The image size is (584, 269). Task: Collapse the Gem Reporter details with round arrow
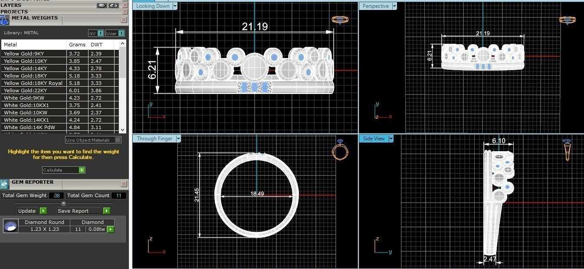(x=64, y=203)
